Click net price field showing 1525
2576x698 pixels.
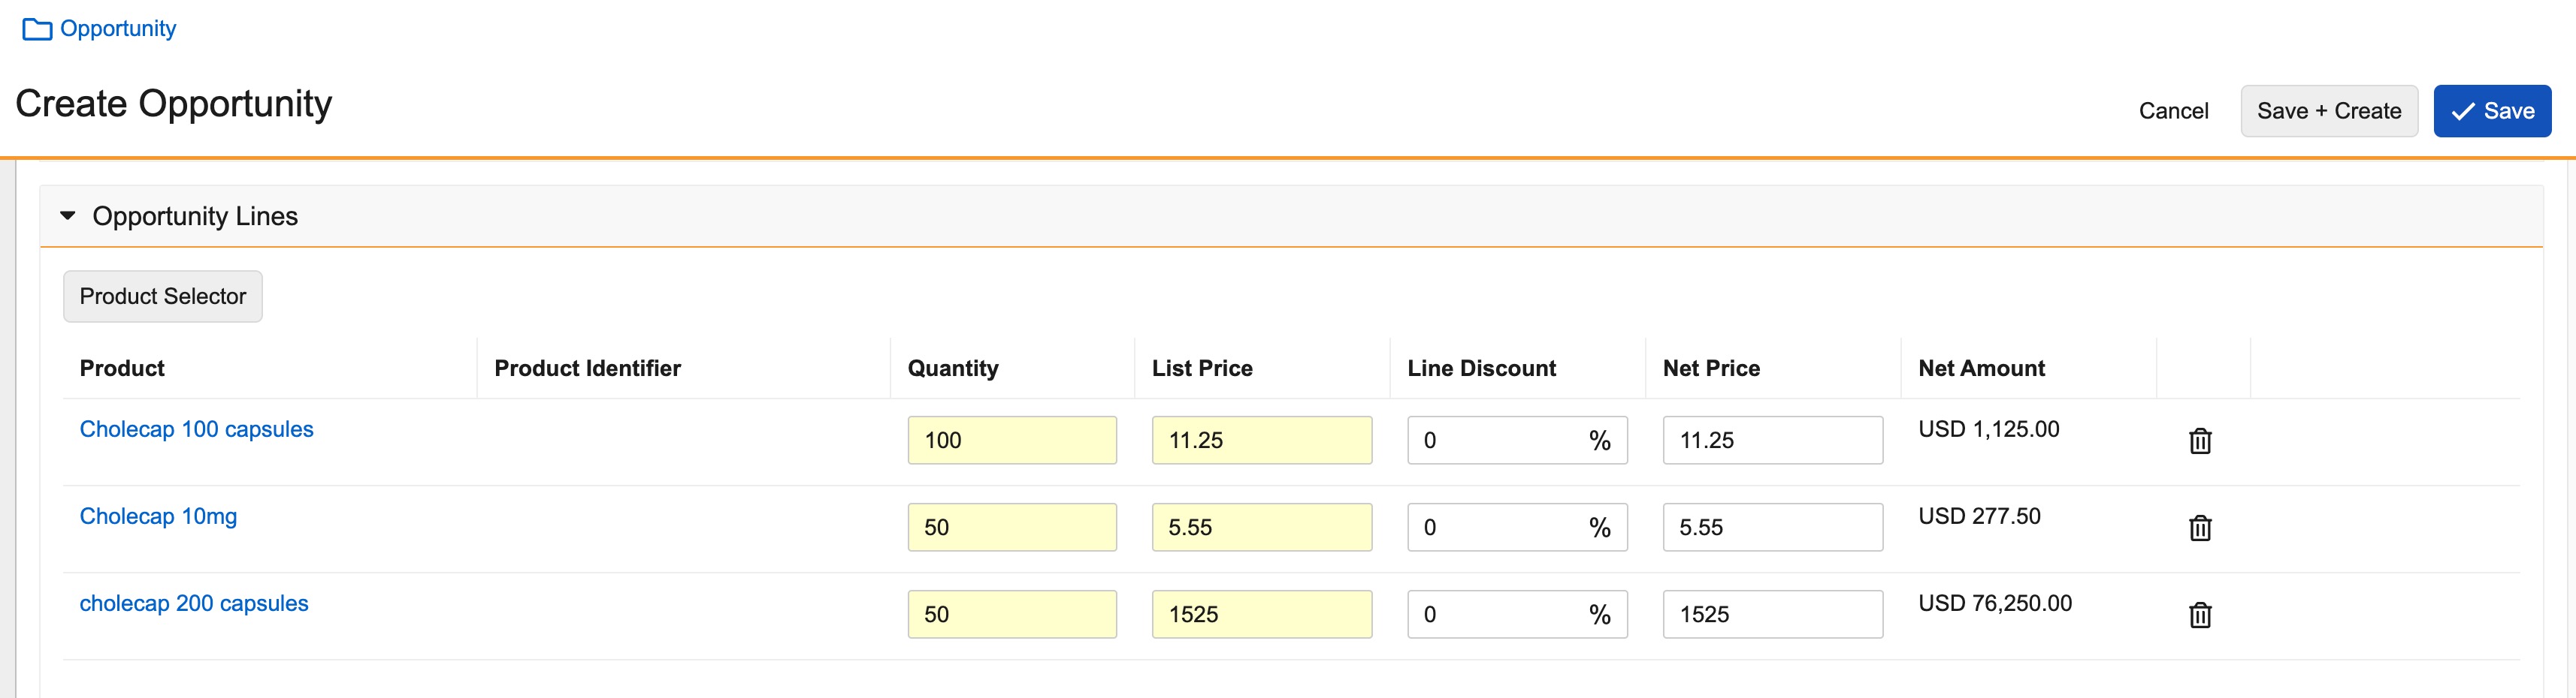(1772, 614)
